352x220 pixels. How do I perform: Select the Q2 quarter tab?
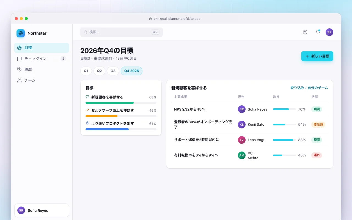(99, 71)
